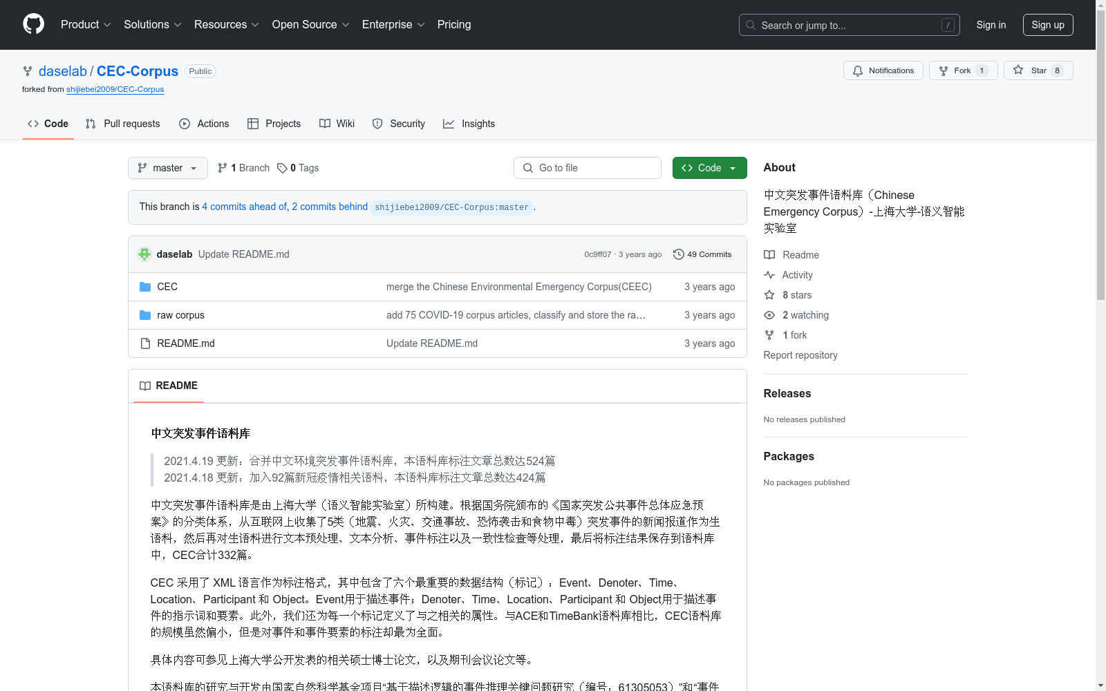Select the README tab header
Screen dimensions: 1106x691
click(169, 386)
